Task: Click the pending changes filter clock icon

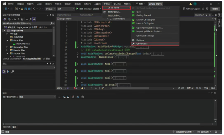Action: pyautogui.click(x=9, y=19)
